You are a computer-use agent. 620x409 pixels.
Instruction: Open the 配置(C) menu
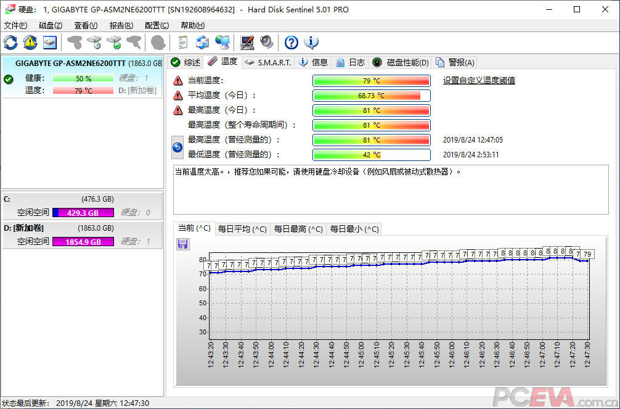pos(157,26)
